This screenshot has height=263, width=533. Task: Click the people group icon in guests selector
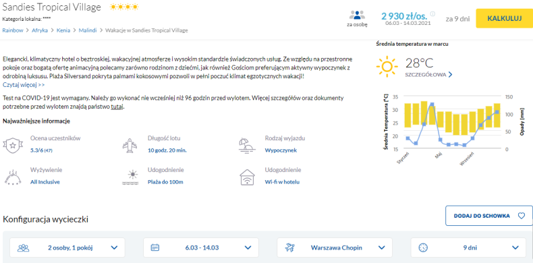23,247
